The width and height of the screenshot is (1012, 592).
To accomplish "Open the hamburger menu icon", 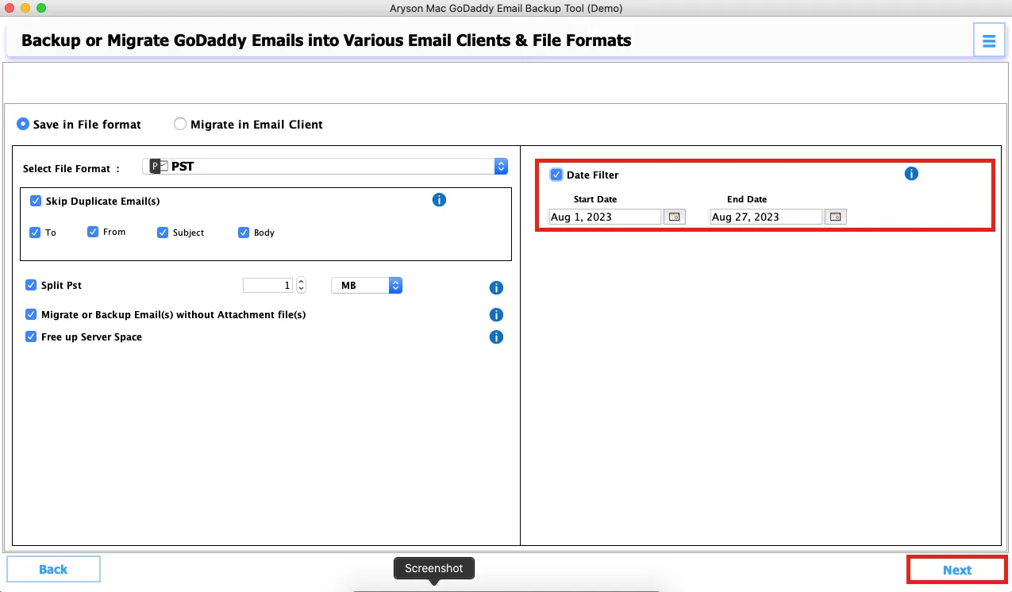I will 989,40.
